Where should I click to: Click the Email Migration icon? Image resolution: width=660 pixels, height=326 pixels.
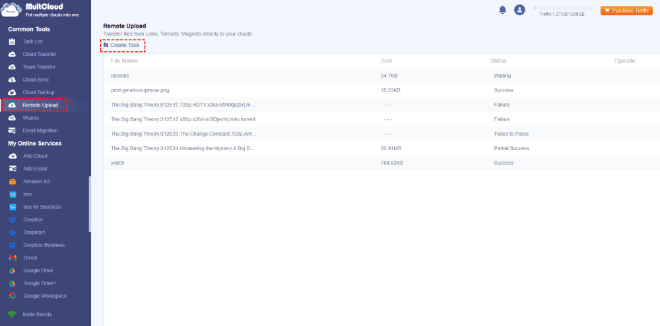13,130
